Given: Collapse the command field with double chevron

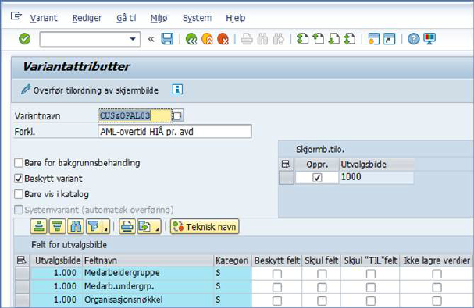Looking at the screenshot, I should pyautogui.click(x=151, y=39).
